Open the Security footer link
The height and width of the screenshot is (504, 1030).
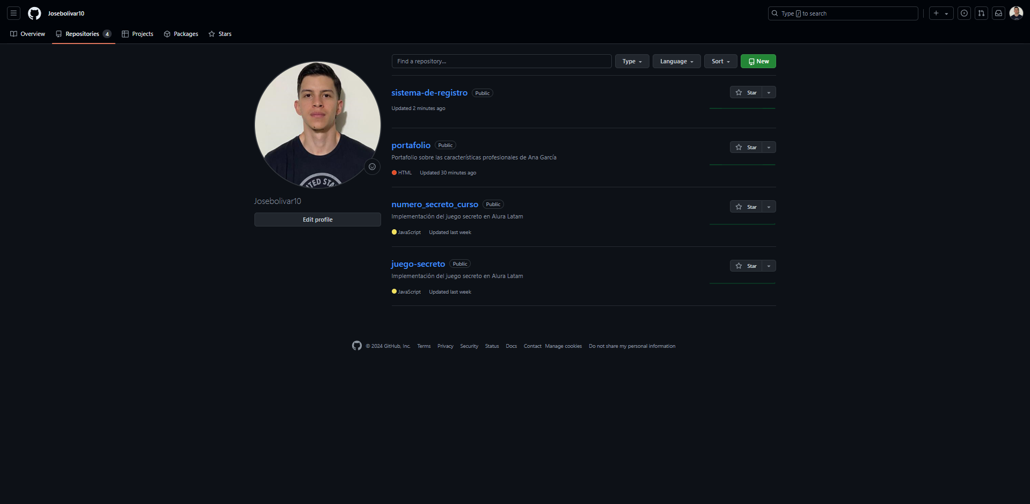(x=469, y=346)
